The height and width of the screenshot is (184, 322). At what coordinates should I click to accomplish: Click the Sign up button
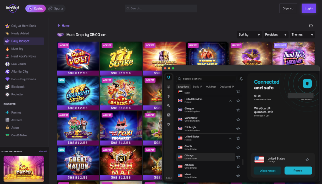[288, 8]
